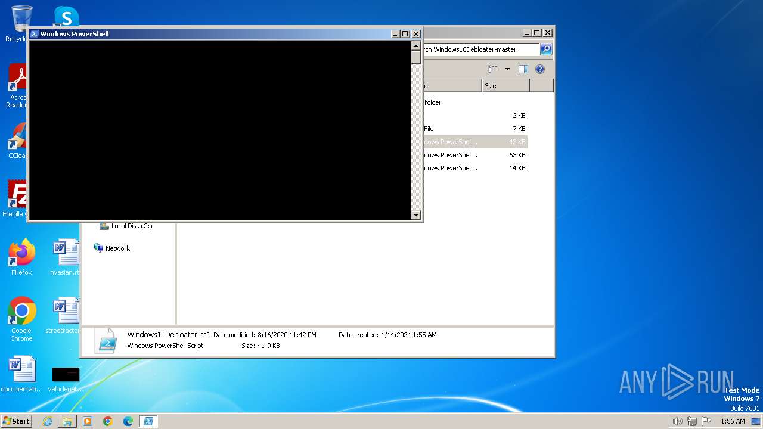Viewport: 763px width, 429px height.
Task: Maximize the Explorer window
Action: (x=537, y=33)
